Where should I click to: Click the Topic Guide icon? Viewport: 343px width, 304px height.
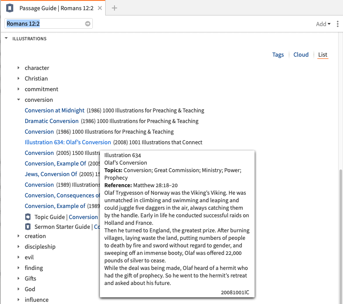[28, 217]
